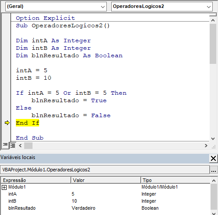The height and width of the screenshot is (215, 218).
Task: Click the VBAProject.Módulo1.OperadoresLogicos2 context field
Action: [105, 170]
